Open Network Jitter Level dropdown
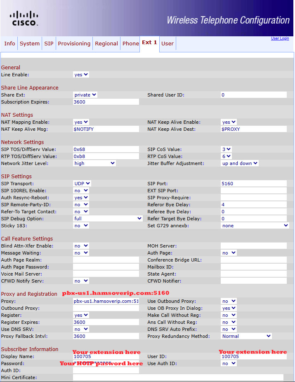The image size is (295, 382). click(x=94, y=163)
